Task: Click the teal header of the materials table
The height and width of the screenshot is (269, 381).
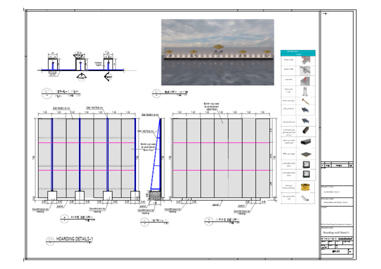Action: (x=298, y=53)
